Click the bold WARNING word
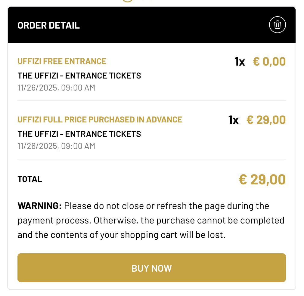Image resolution: width=304 pixels, height=296 pixels. 39,206
